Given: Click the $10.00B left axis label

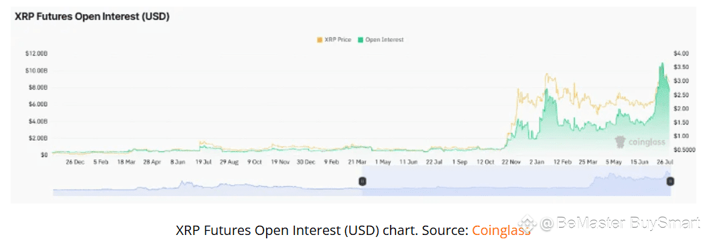Looking at the screenshot, I should coord(37,70).
